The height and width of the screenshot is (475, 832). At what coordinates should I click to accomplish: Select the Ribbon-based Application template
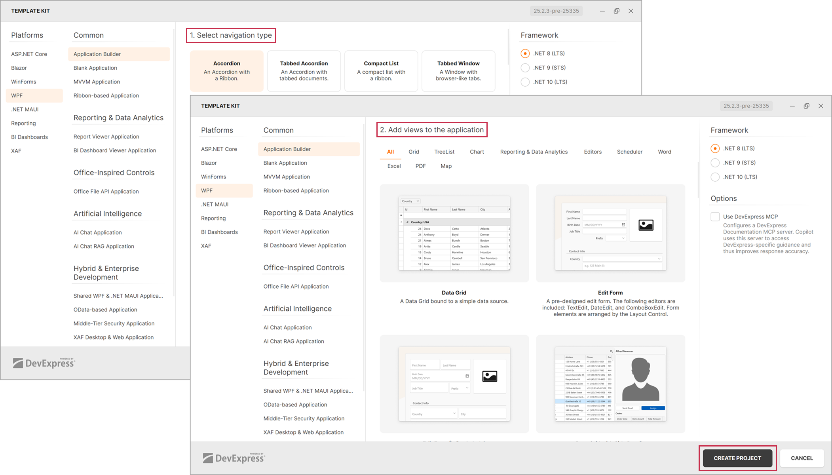click(296, 190)
